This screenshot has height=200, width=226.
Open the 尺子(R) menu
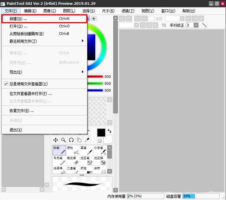coord(108,11)
